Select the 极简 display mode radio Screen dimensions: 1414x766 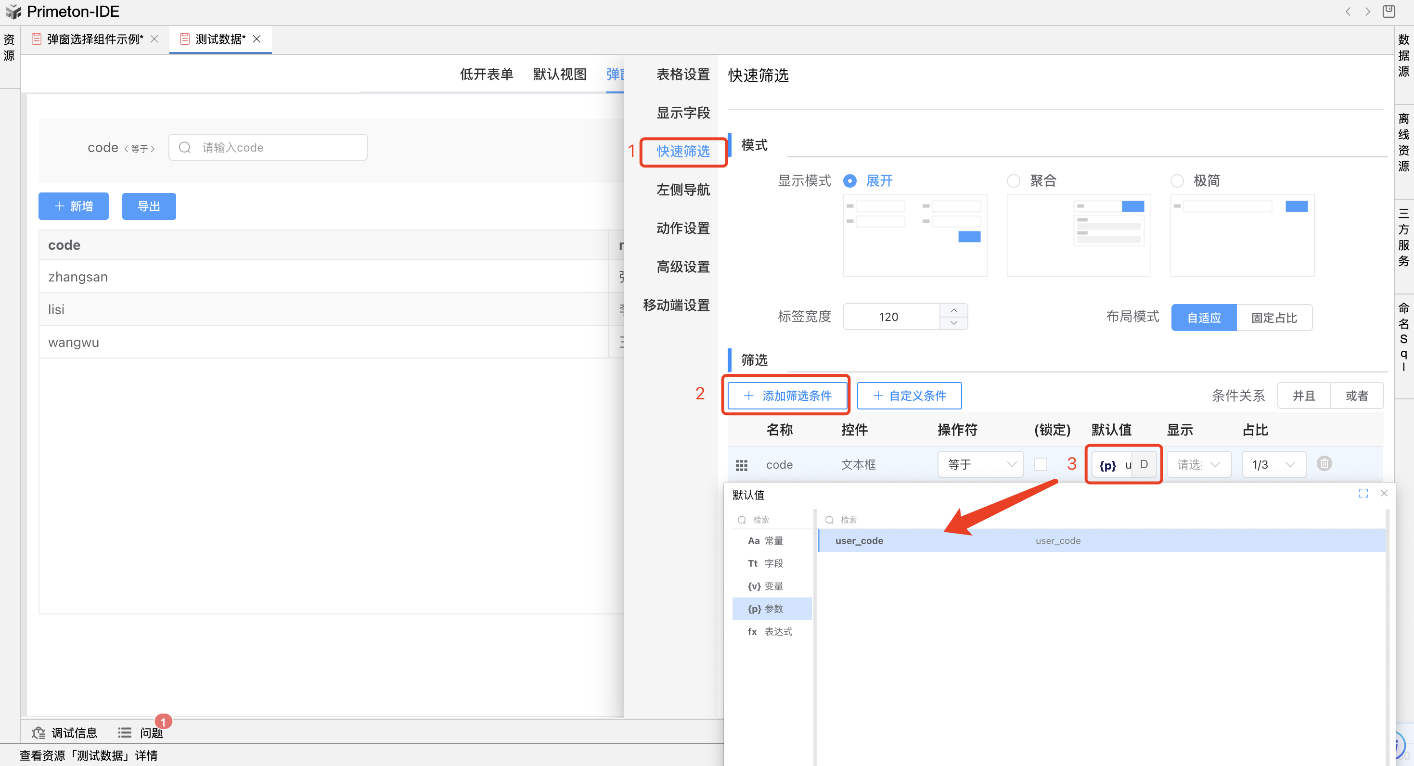pyautogui.click(x=1177, y=180)
